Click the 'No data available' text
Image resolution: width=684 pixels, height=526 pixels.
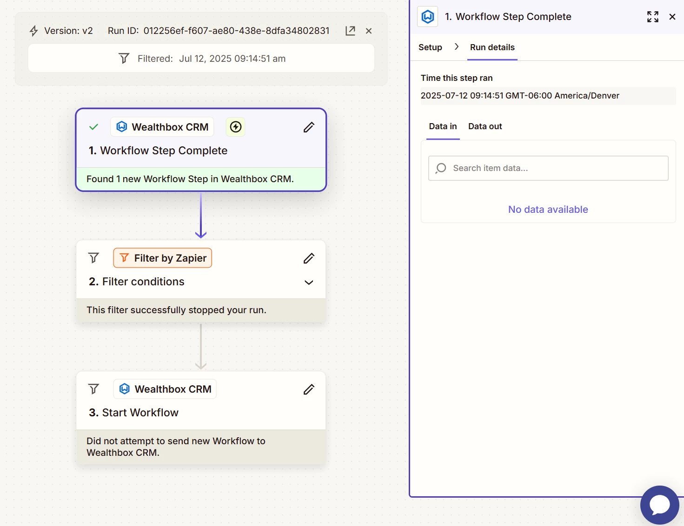[548, 210]
